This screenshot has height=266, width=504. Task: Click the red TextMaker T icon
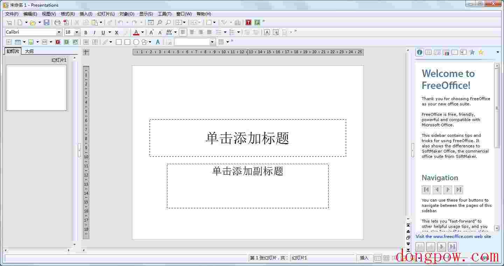tap(248, 22)
